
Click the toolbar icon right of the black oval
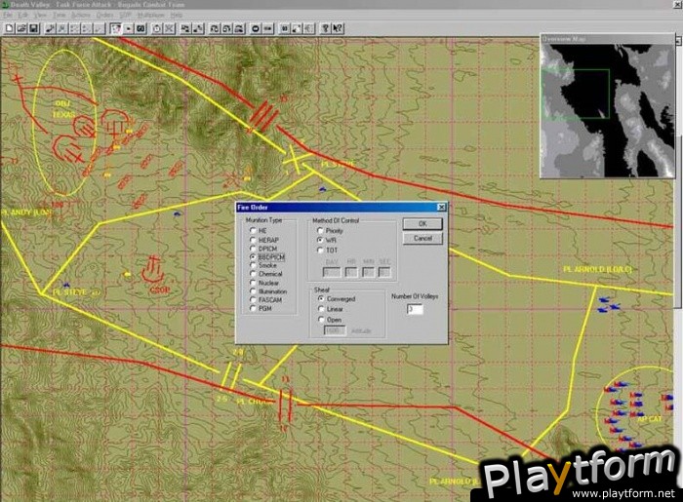(268, 28)
